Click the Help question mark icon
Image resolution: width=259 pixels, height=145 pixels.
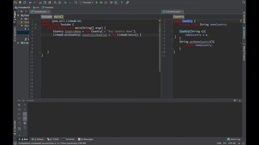(121, 3)
